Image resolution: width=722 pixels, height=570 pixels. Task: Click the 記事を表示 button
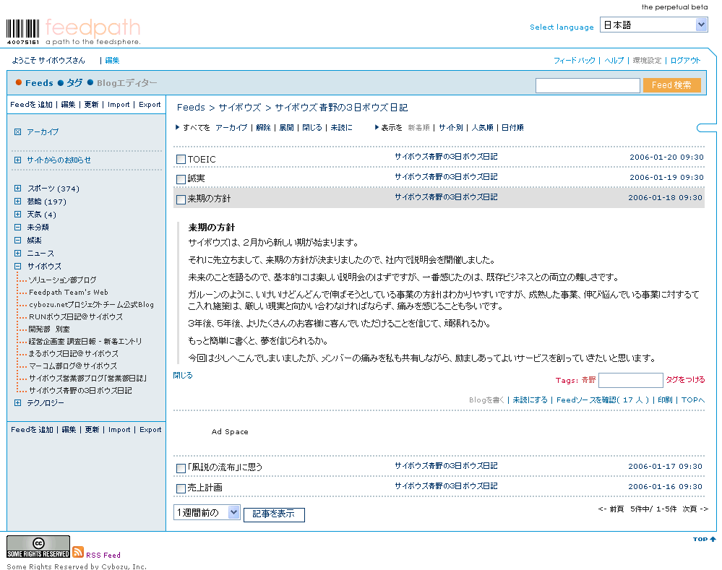coord(274,514)
